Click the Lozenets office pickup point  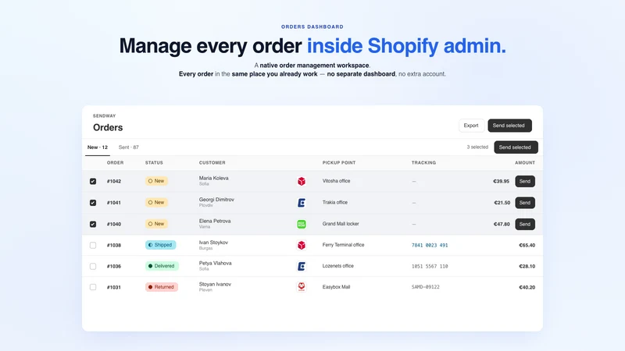click(x=338, y=266)
